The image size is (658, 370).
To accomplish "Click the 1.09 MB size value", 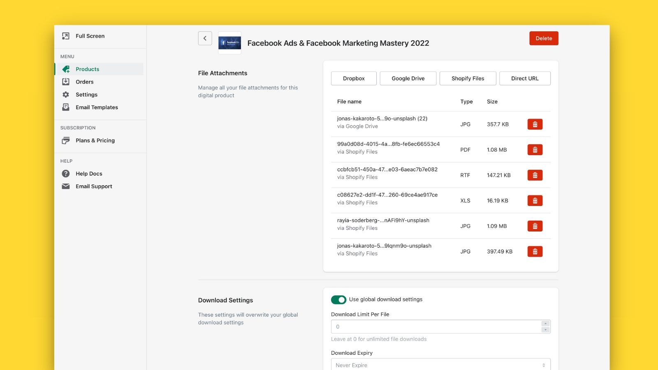I will 497,226.
